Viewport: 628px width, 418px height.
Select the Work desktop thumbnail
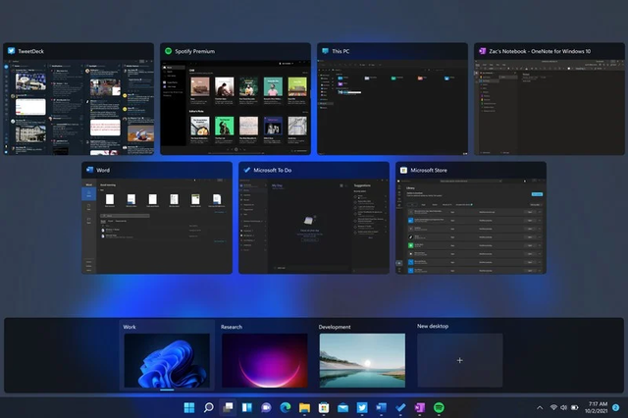pos(166,360)
